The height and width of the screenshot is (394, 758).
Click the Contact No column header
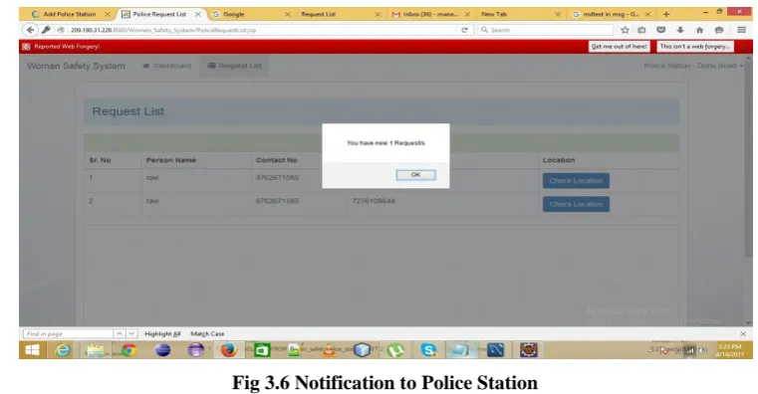coord(276,160)
